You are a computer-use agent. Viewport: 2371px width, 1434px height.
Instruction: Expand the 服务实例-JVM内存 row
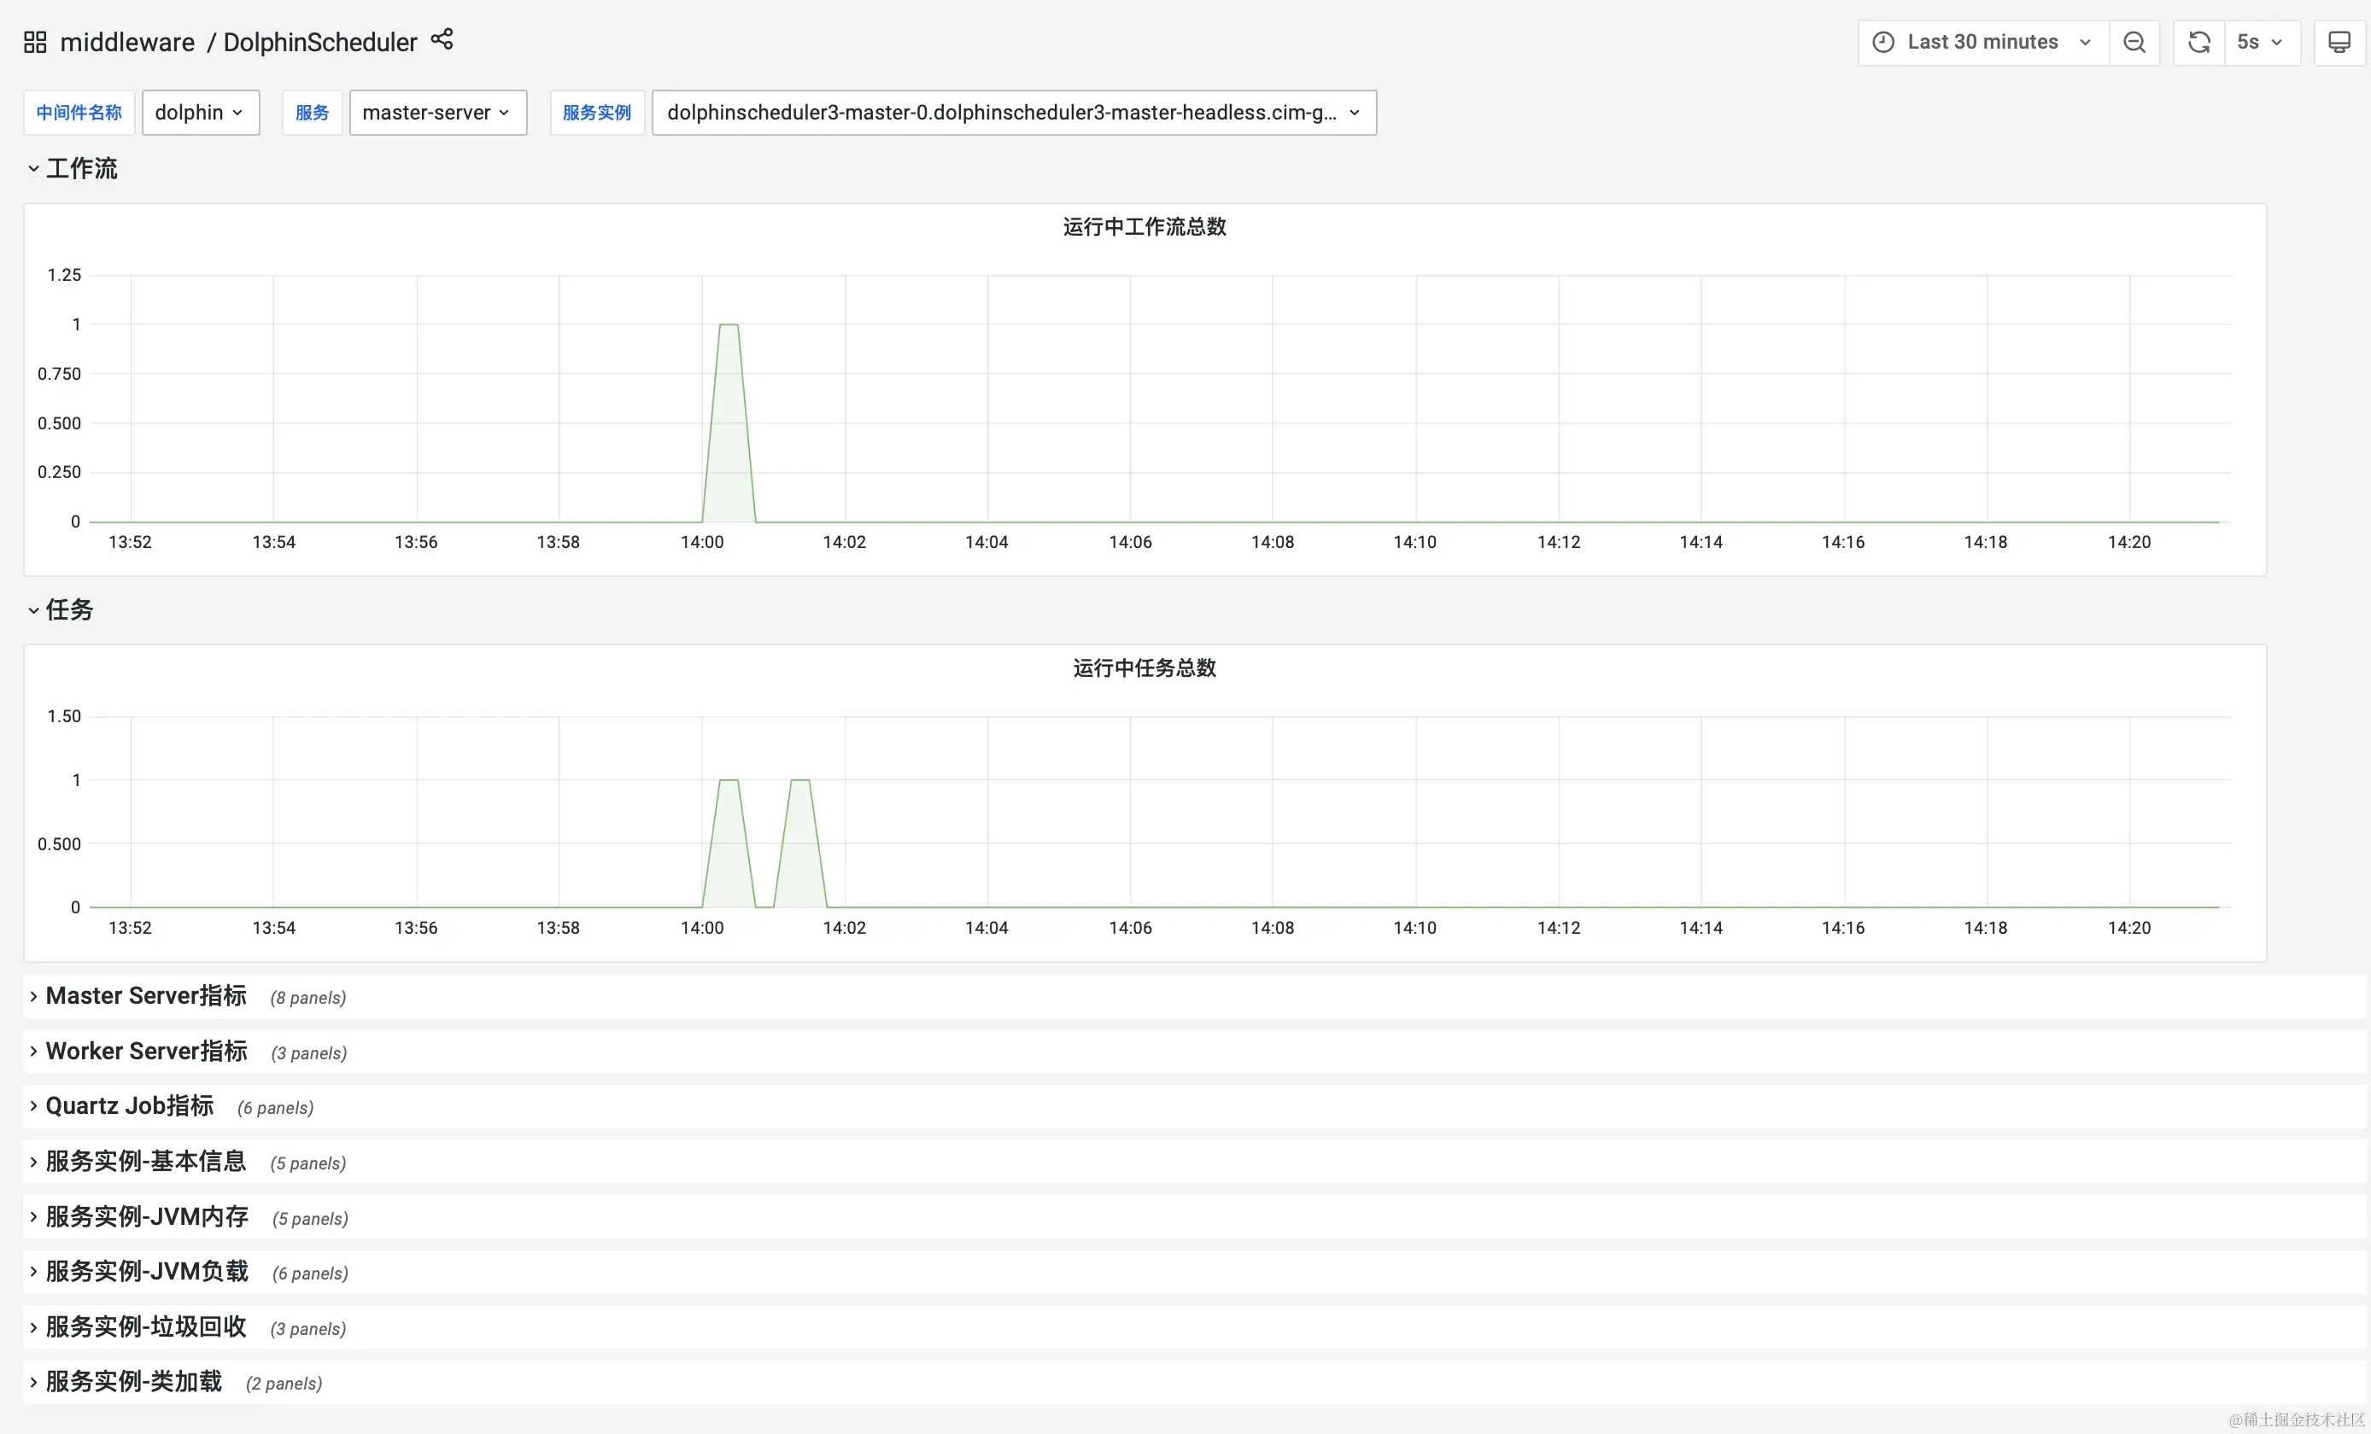(146, 1216)
